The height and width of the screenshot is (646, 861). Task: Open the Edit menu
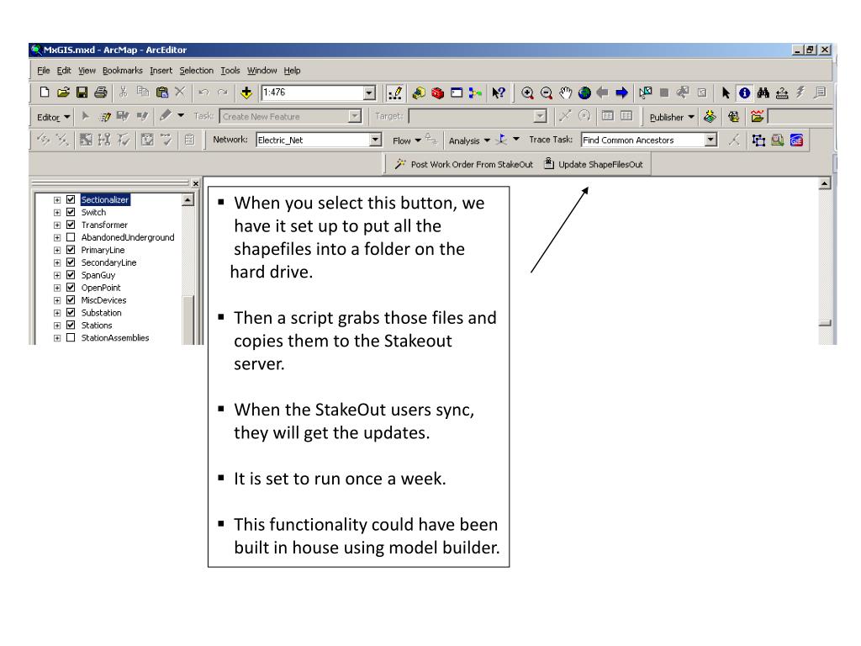[64, 71]
